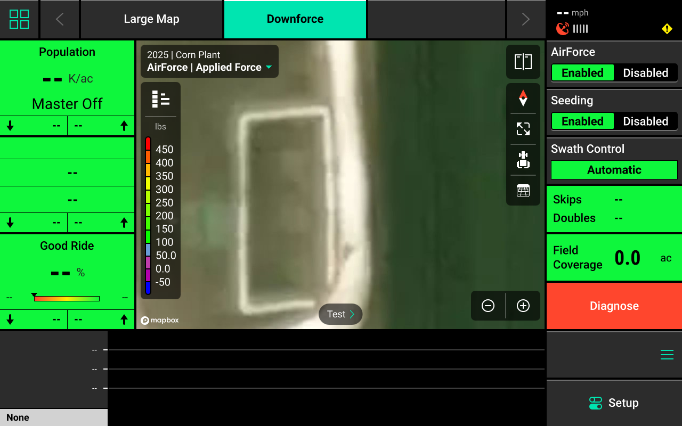Screen dimensions: 682x426
Task: Open the home grid menu icon
Action: (19, 19)
